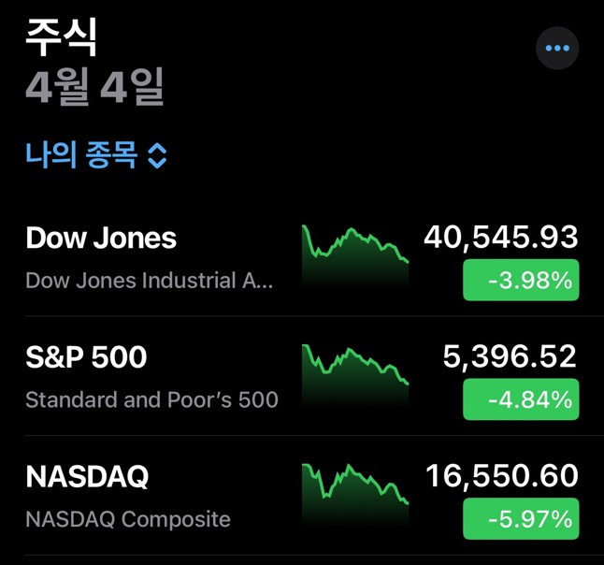The height and width of the screenshot is (565, 604).
Task: Open the S&P 500 sparkline chart
Action: (354, 369)
